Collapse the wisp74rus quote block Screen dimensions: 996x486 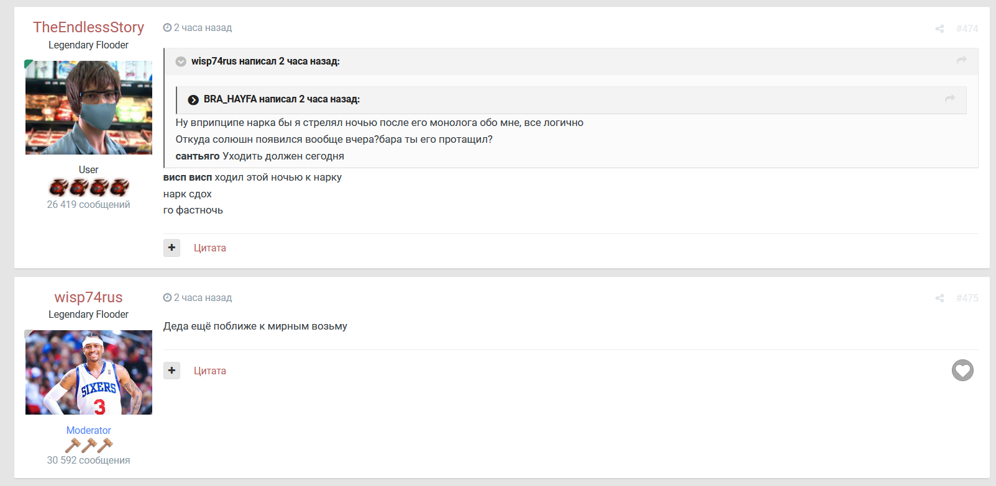coord(181,61)
